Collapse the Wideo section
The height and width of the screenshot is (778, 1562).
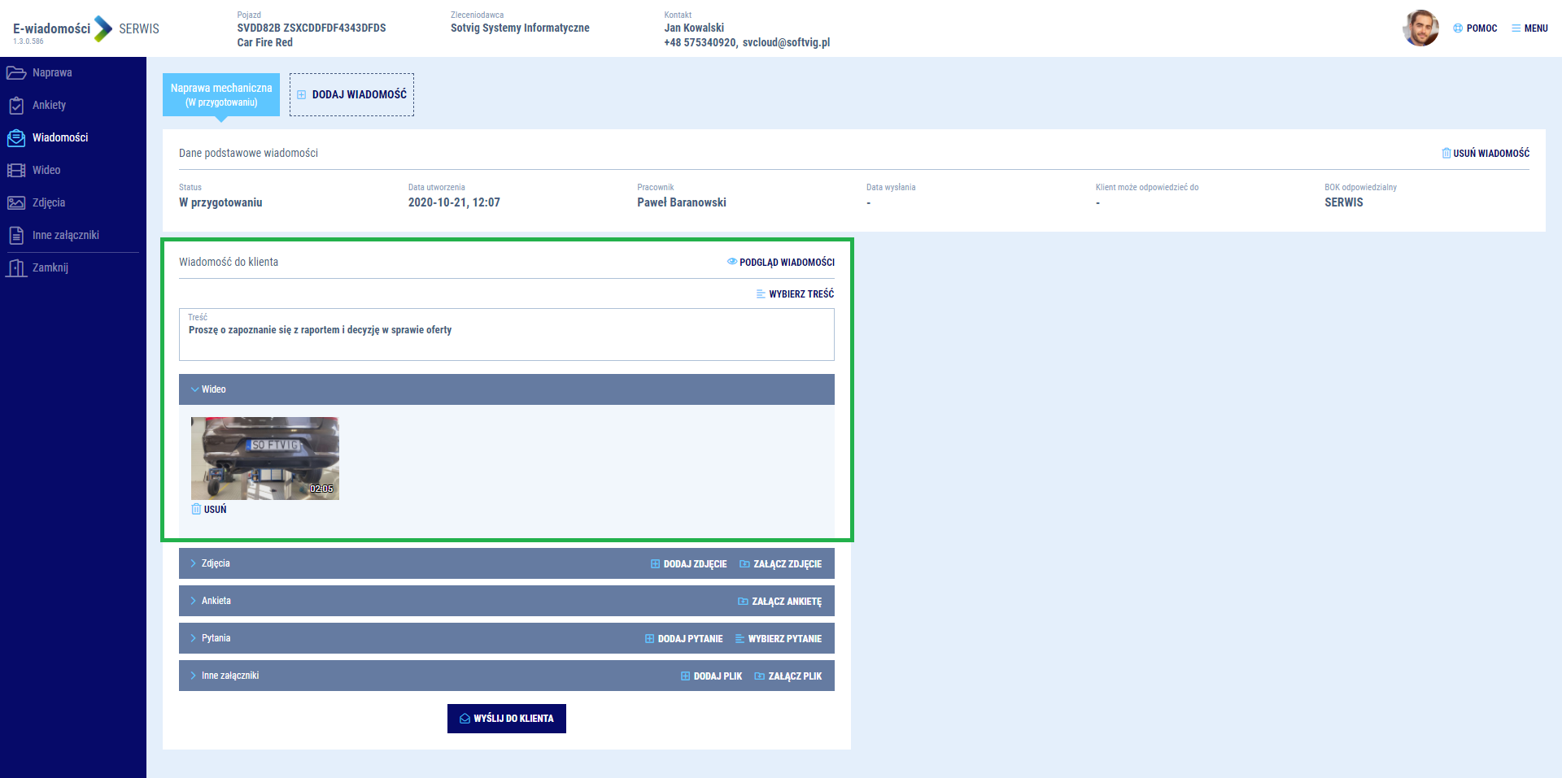click(x=195, y=389)
